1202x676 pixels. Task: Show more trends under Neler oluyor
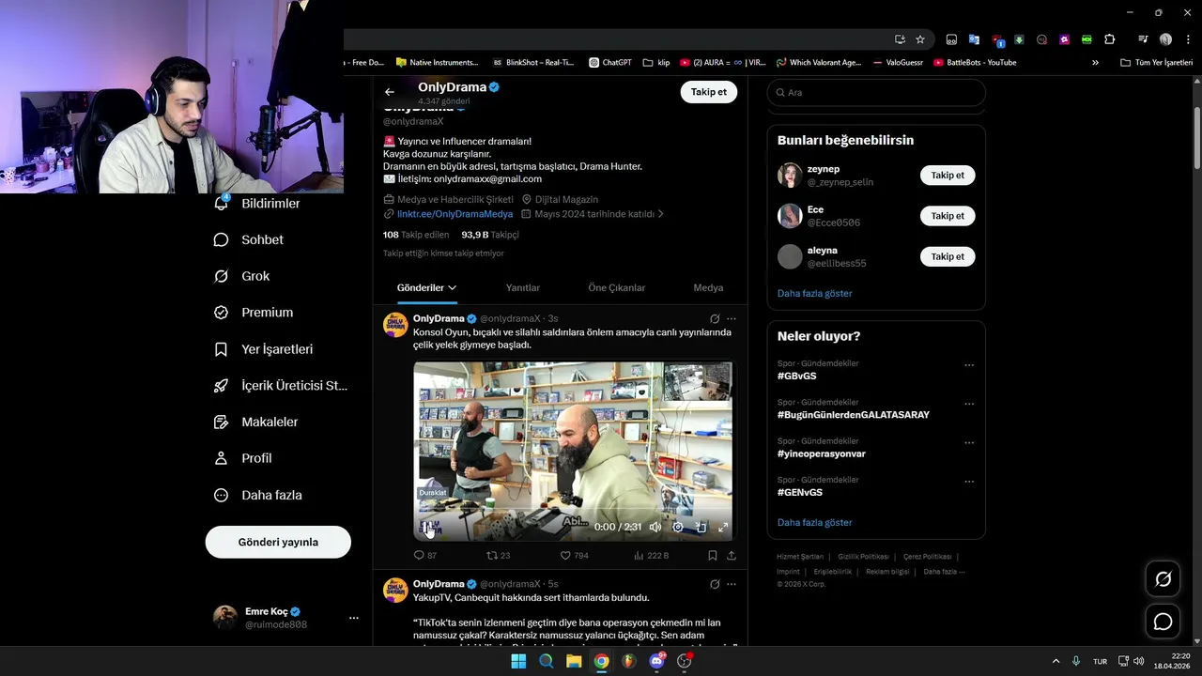815,523
